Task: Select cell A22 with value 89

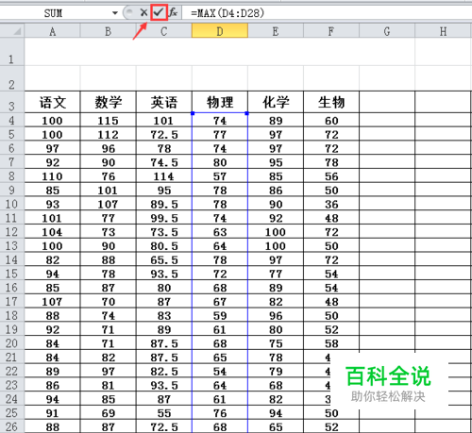Action: coord(53,371)
